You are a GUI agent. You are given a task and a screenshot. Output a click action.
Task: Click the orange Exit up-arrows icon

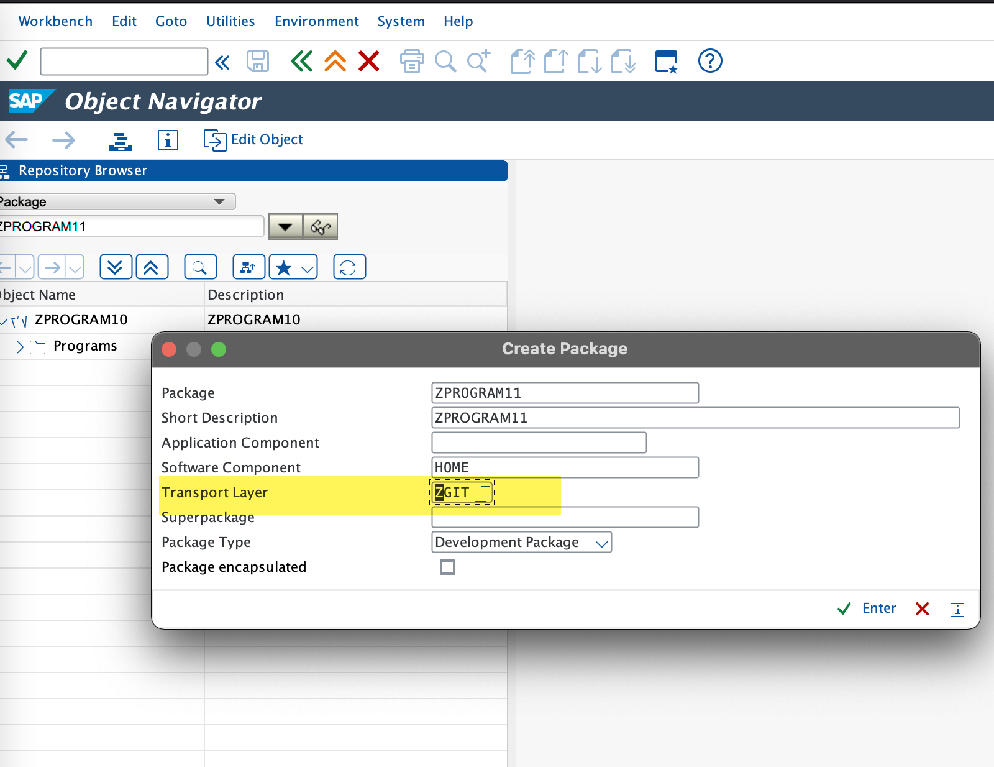335,61
